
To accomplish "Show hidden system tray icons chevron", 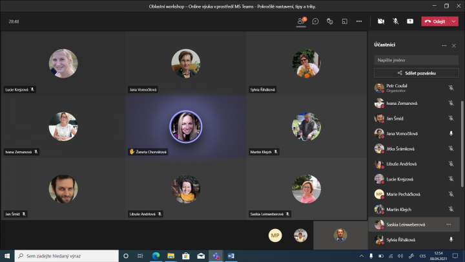I will tap(361, 256).
